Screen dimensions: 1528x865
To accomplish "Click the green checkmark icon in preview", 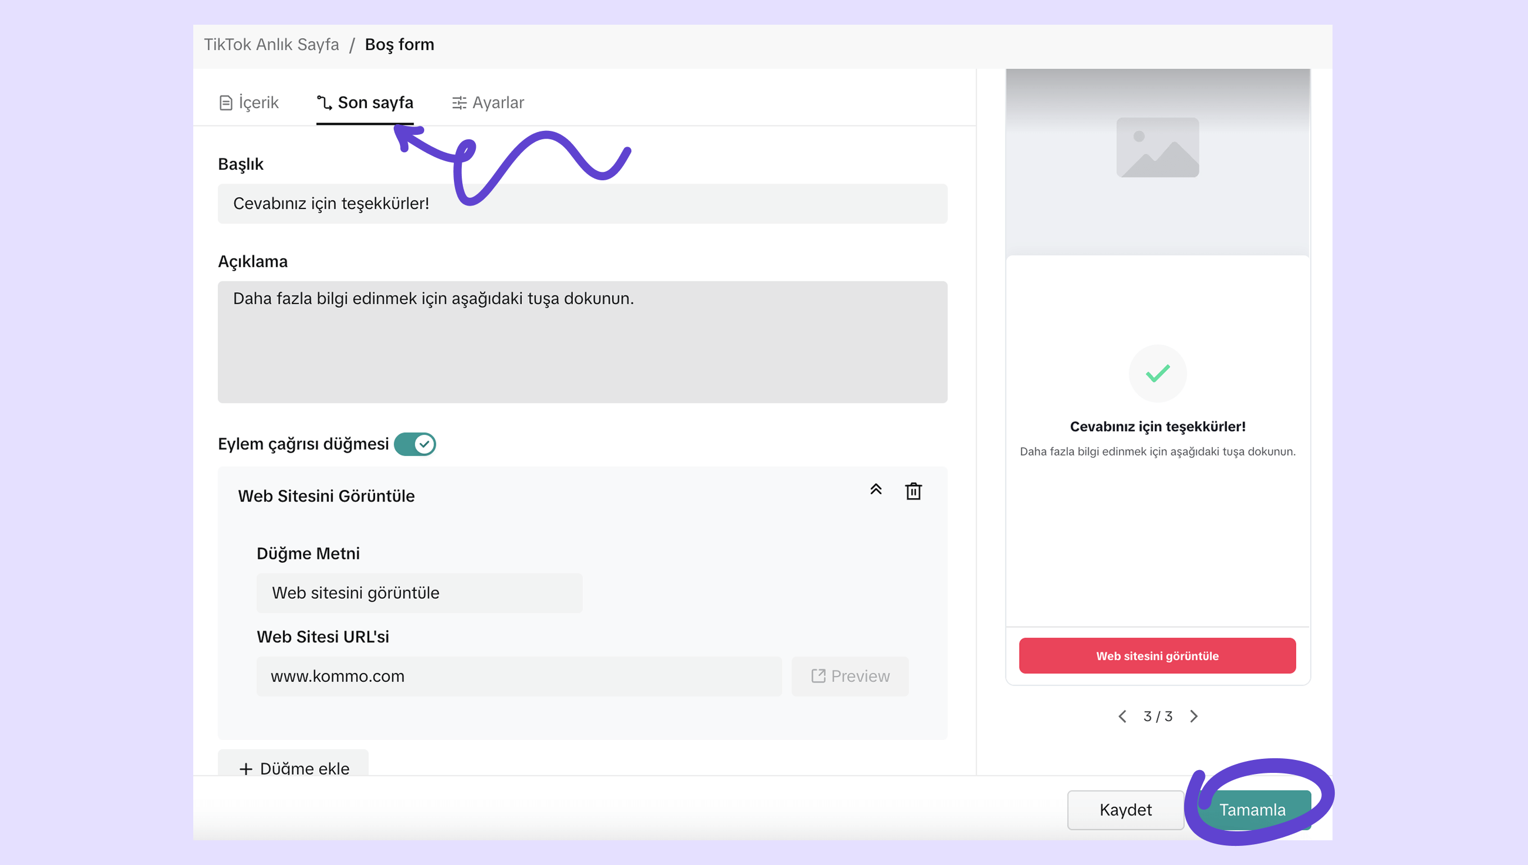I will 1157,374.
